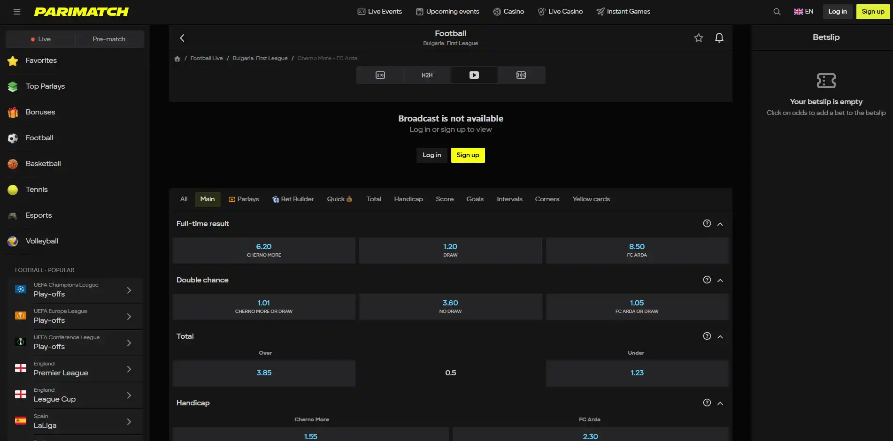Open Total market help icon
The width and height of the screenshot is (893, 441).
[707, 336]
